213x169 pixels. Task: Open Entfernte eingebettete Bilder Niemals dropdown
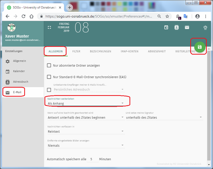tap(86, 146)
